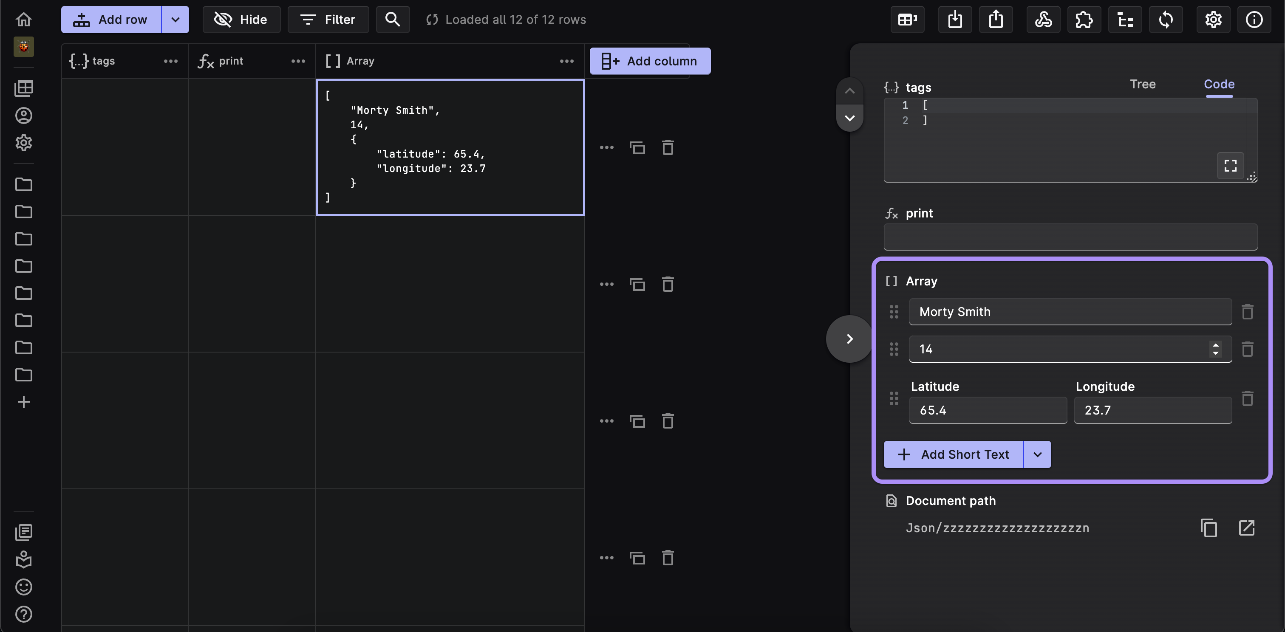
Task: Expand tags code editor to fullscreen
Action: click(1230, 166)
